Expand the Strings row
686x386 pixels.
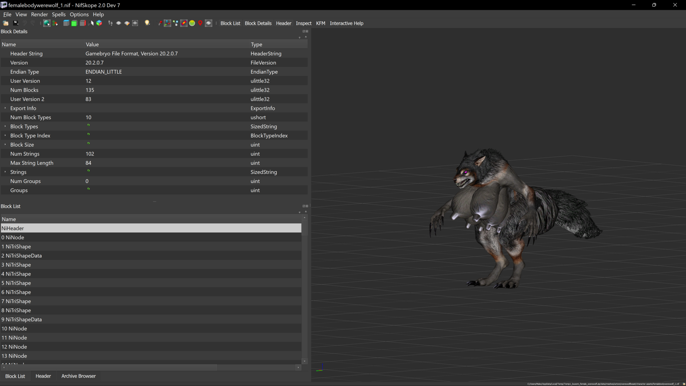5,172
